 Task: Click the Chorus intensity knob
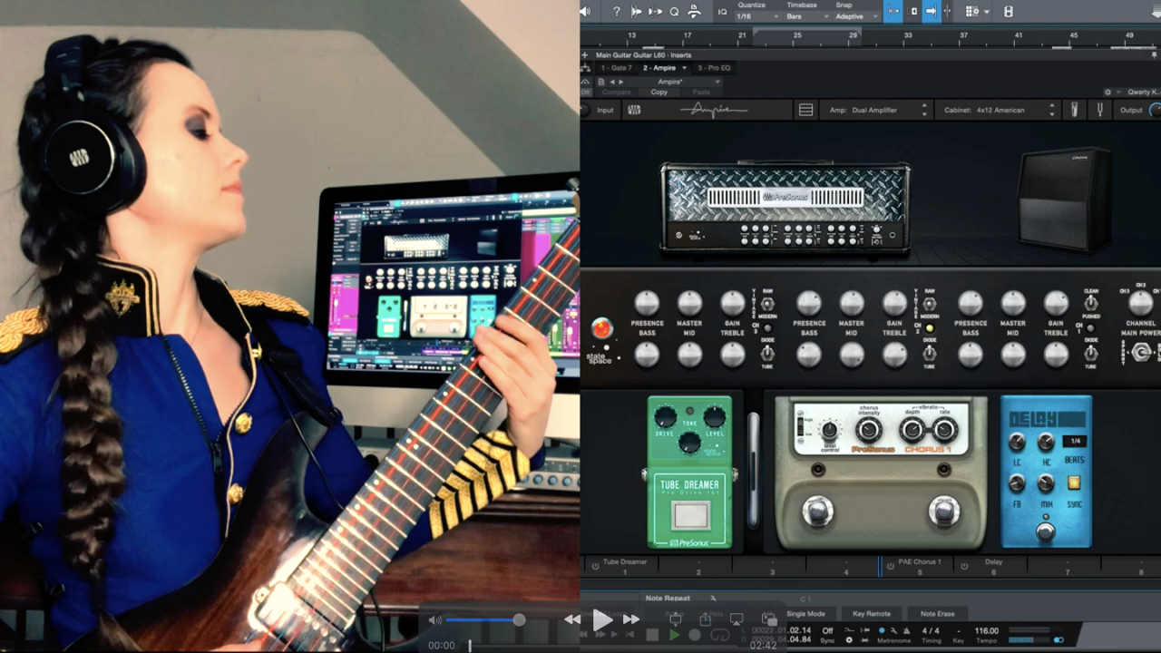[868, 431]
